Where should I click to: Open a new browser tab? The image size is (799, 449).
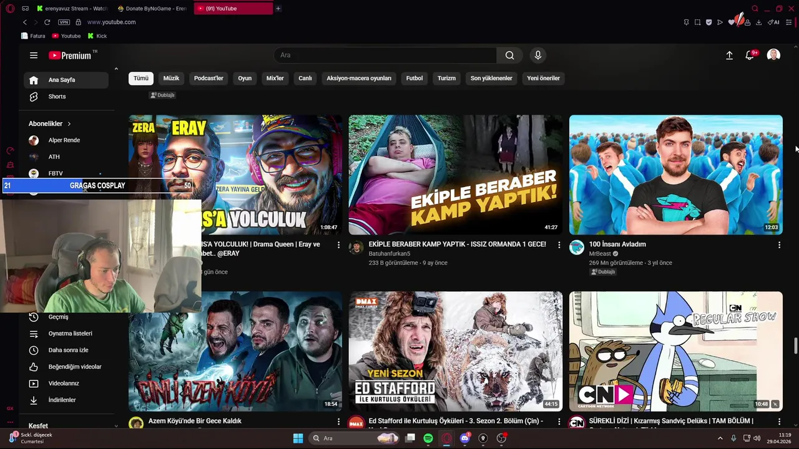click(x=278, y=9)
